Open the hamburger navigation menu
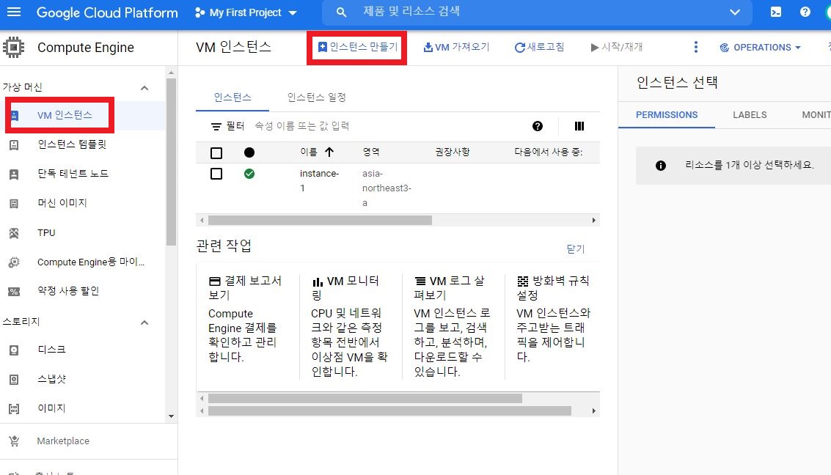Image resolution: width=831 pixels, height=475 pixels. (14, 12)
